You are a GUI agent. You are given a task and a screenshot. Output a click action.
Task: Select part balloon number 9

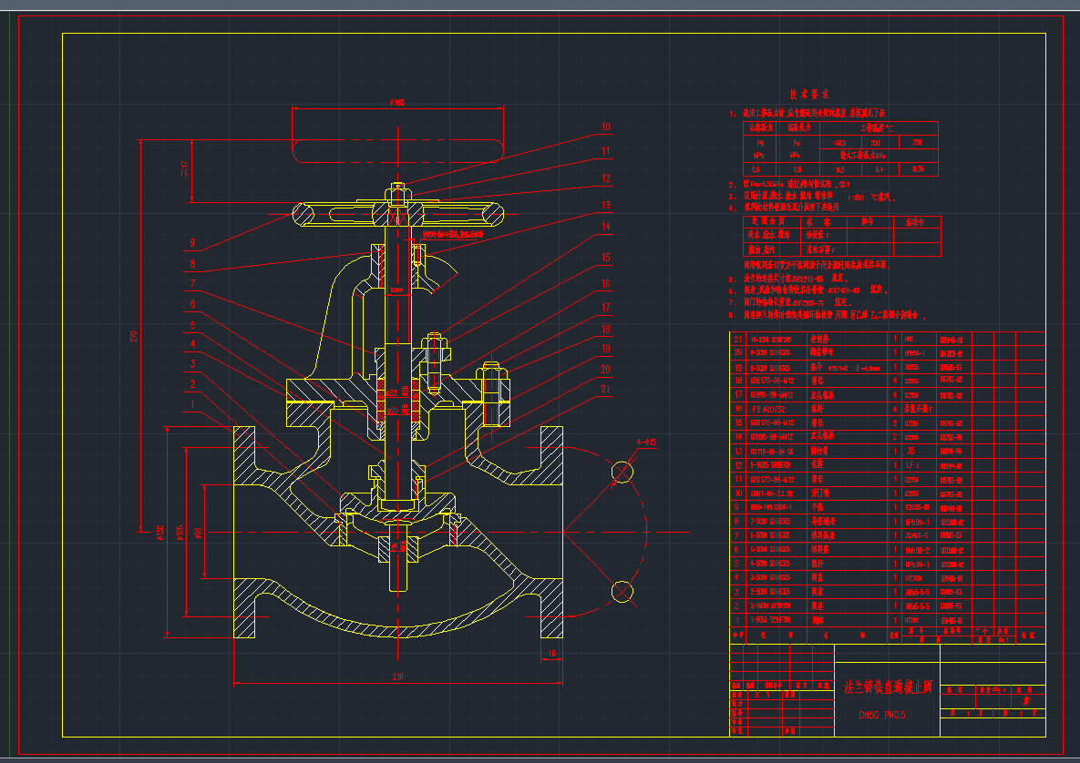point(192,242)
